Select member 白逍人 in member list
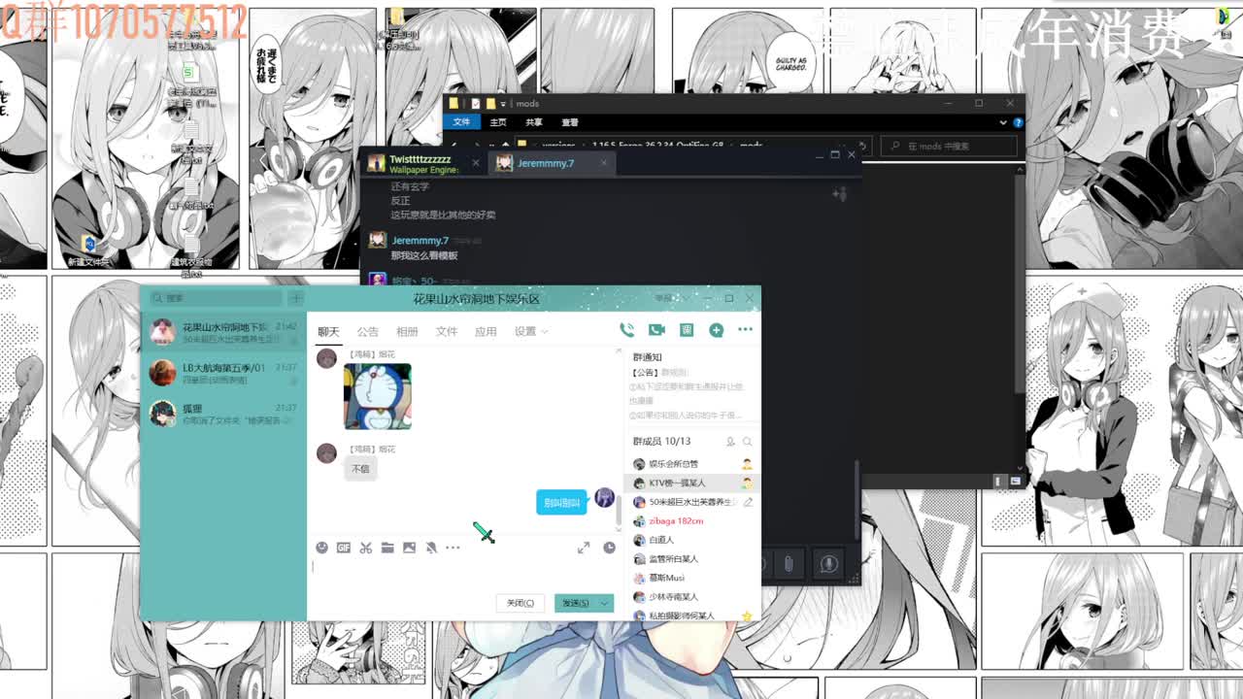The image size is (1243, 699). click(x=691, y=540)
